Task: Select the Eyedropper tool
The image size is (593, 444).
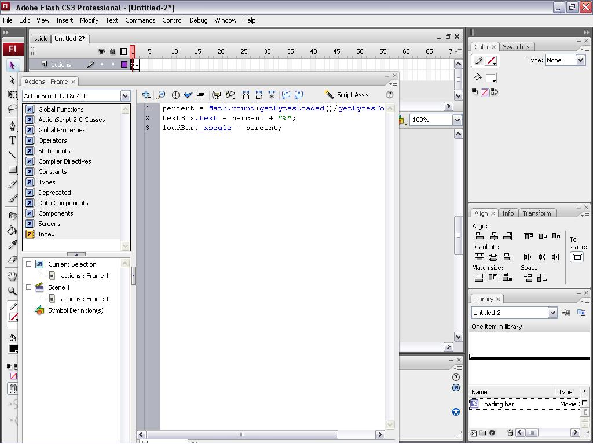Action: click(12, 245)
